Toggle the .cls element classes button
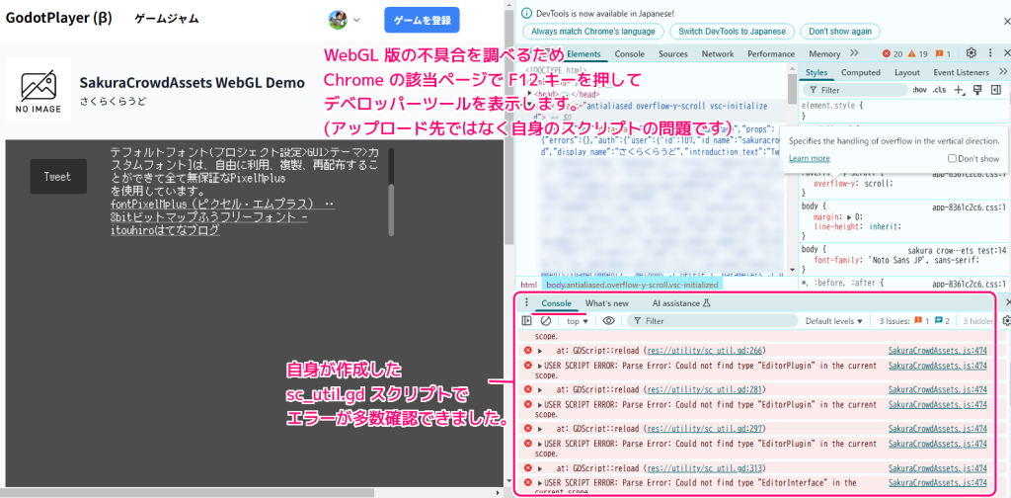1011x498 pixels. click(939, 90)
